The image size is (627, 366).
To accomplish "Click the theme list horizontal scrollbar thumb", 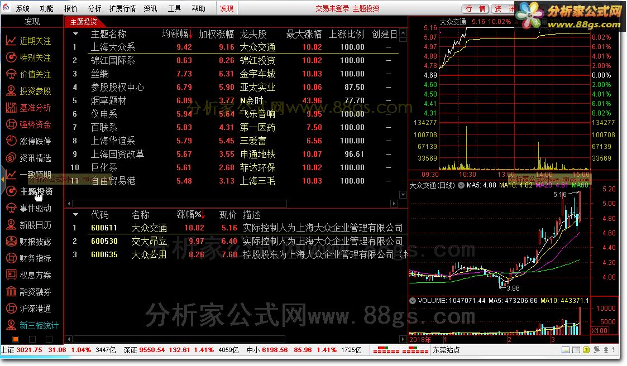I will [180, 204].
